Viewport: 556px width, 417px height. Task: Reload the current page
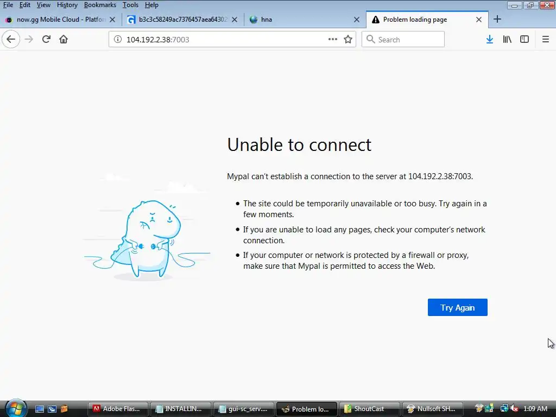(46, 39)
